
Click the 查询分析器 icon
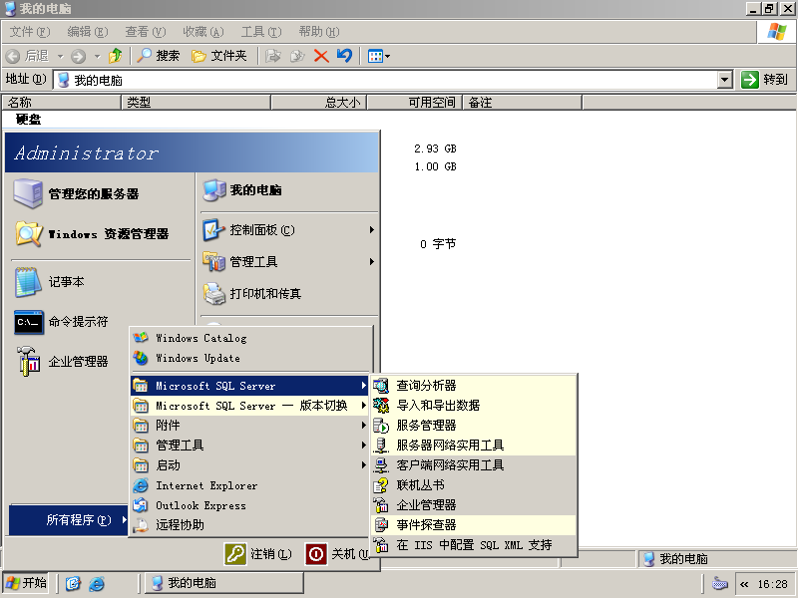(381, 386)
